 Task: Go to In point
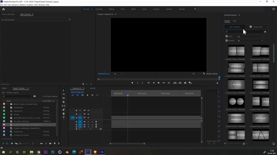tap(149, 83)
